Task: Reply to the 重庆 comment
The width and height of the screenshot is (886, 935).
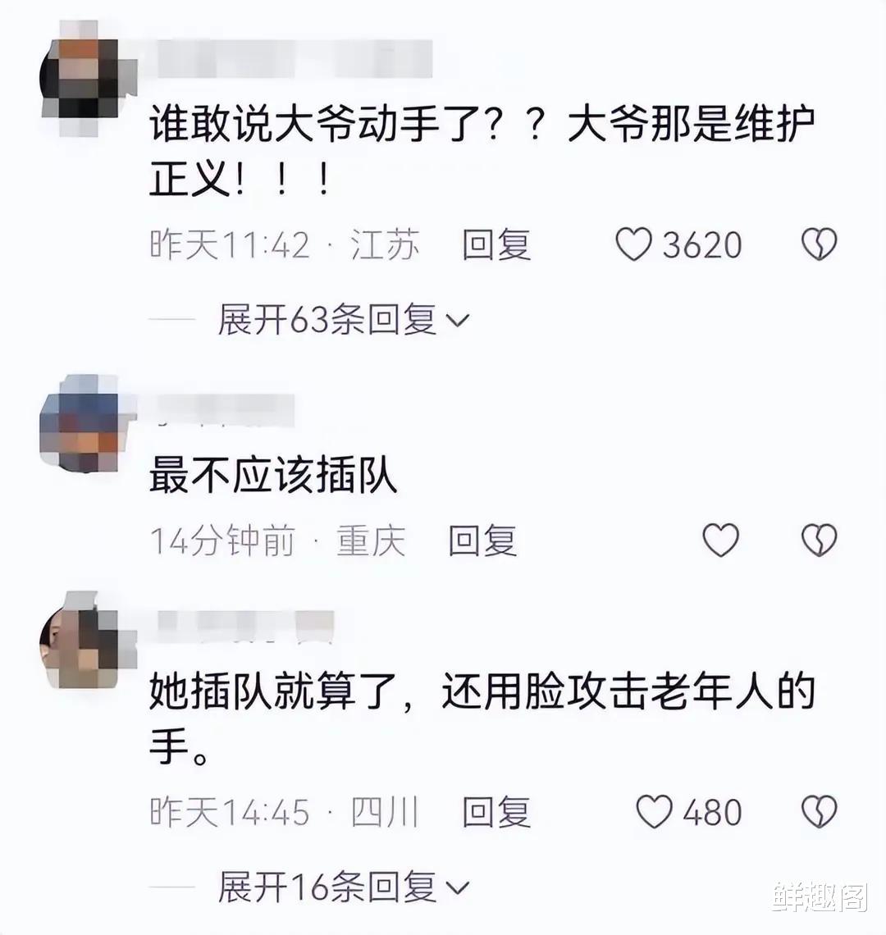Action: coord(482,540)
